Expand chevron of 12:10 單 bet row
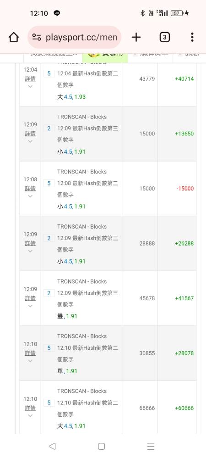 click(30, 361)
